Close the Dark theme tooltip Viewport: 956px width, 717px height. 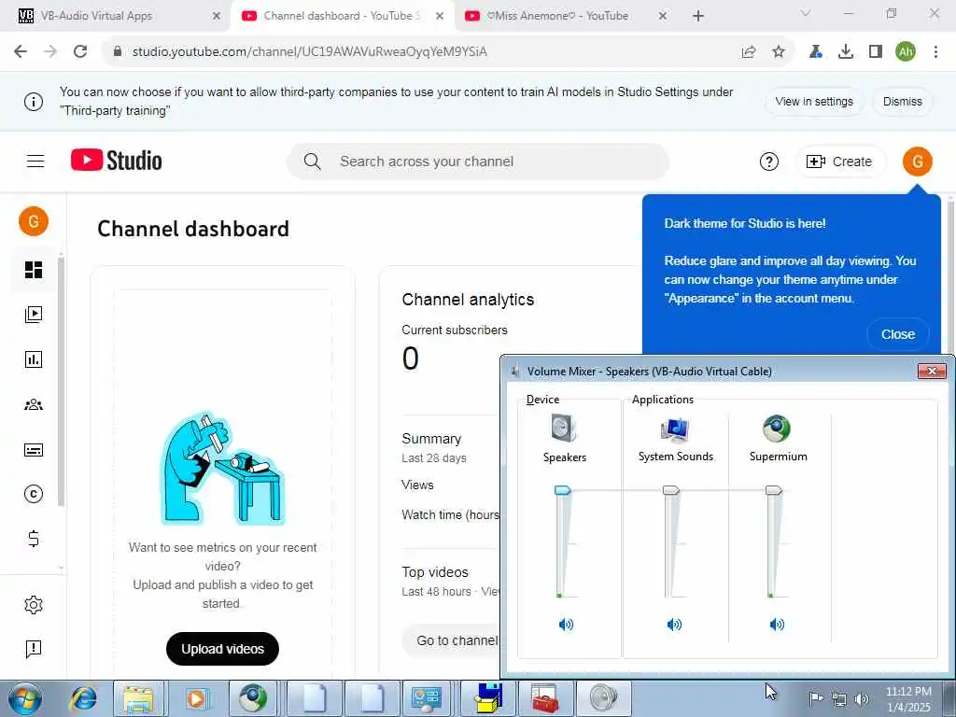click(x=897, y=334)
